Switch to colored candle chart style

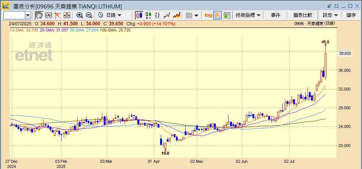148,15
